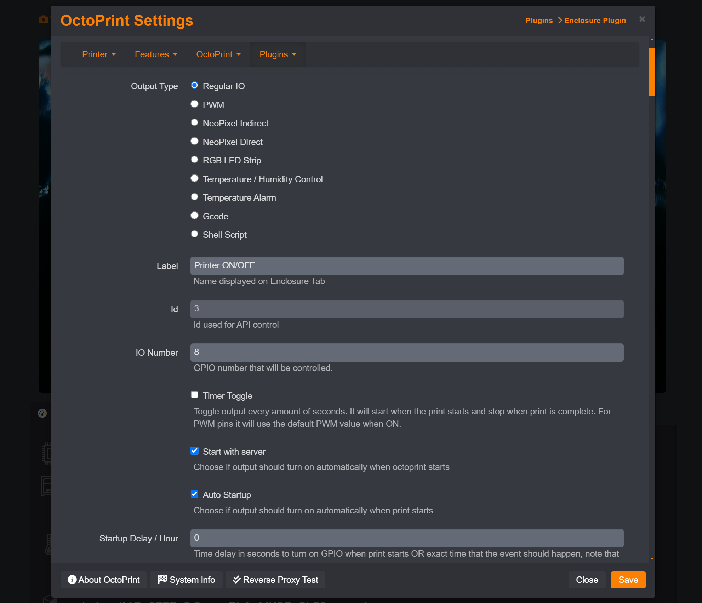Expand the OctoPrint settings dropdown
The height and width of the screenshot is (603, 702).
[x=218, y=54]
